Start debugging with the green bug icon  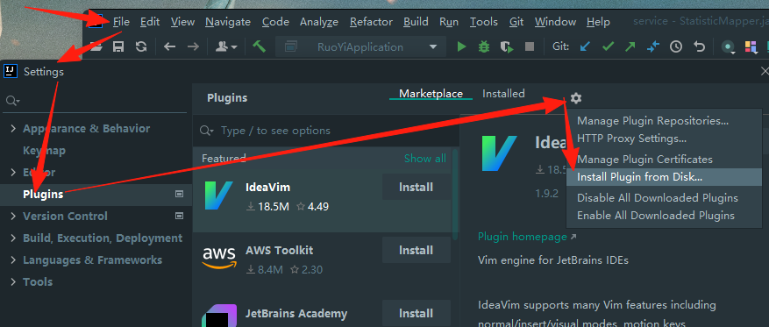tap(484, 46)
